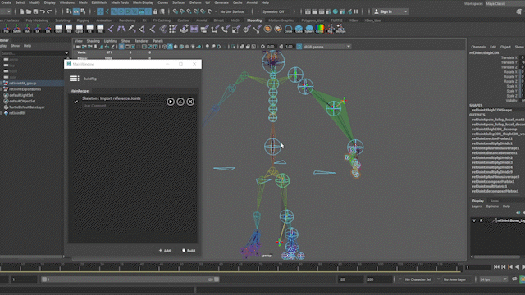The image size is (525, 295).
Task: Click the Circle shelf icon
Action: coord(288,29)
